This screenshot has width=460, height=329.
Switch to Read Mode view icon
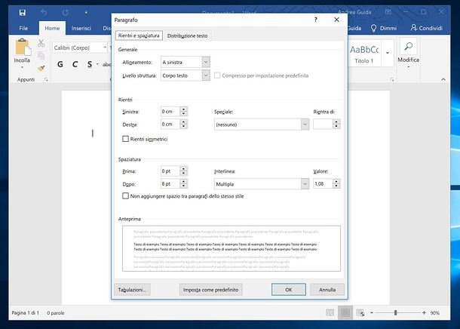330,313
